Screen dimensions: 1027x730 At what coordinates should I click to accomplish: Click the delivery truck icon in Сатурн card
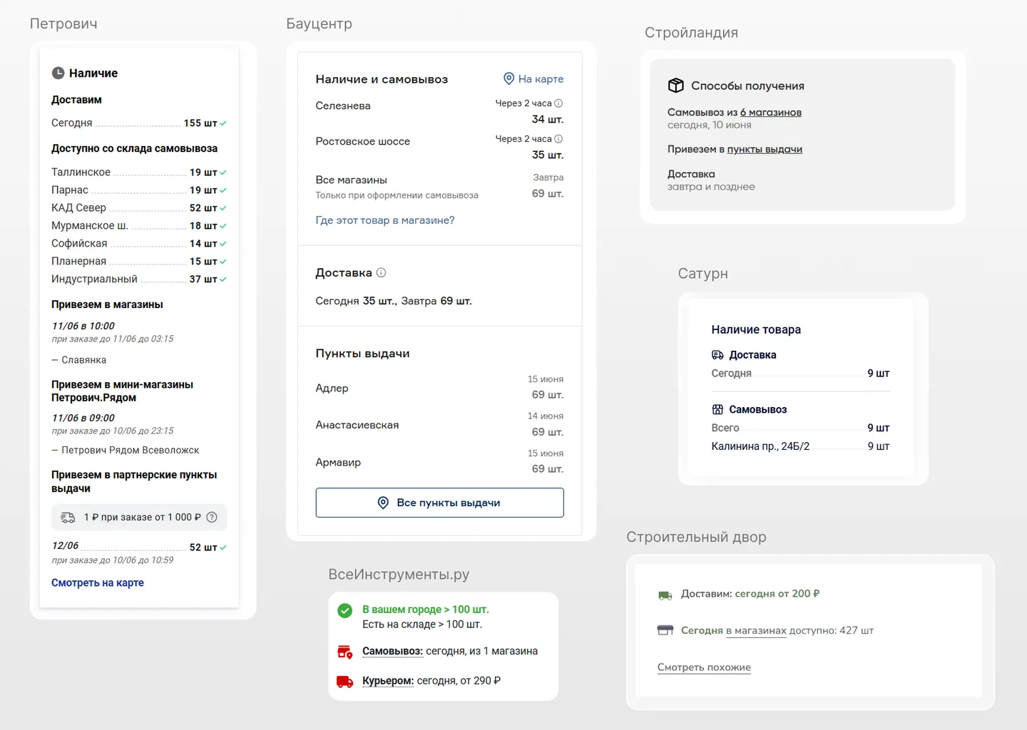point(717,355)
